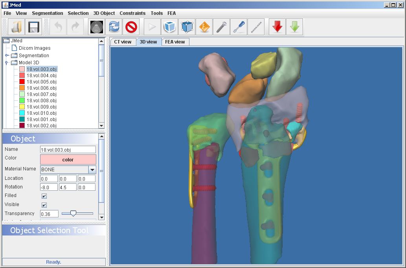Click the red prohibition stop icon

131,27
